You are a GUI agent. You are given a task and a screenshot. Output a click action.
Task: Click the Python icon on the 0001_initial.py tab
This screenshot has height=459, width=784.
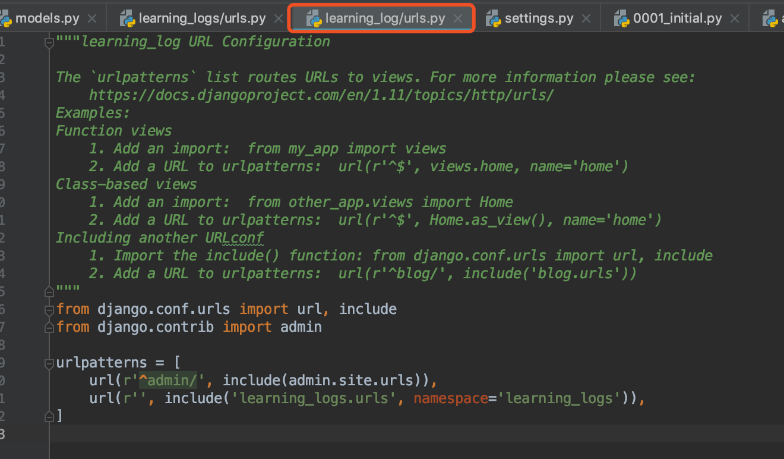[x=622, y=17]
